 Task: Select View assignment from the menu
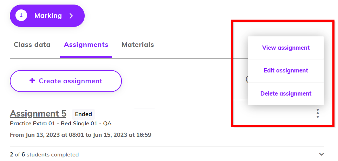pos(286,48)
